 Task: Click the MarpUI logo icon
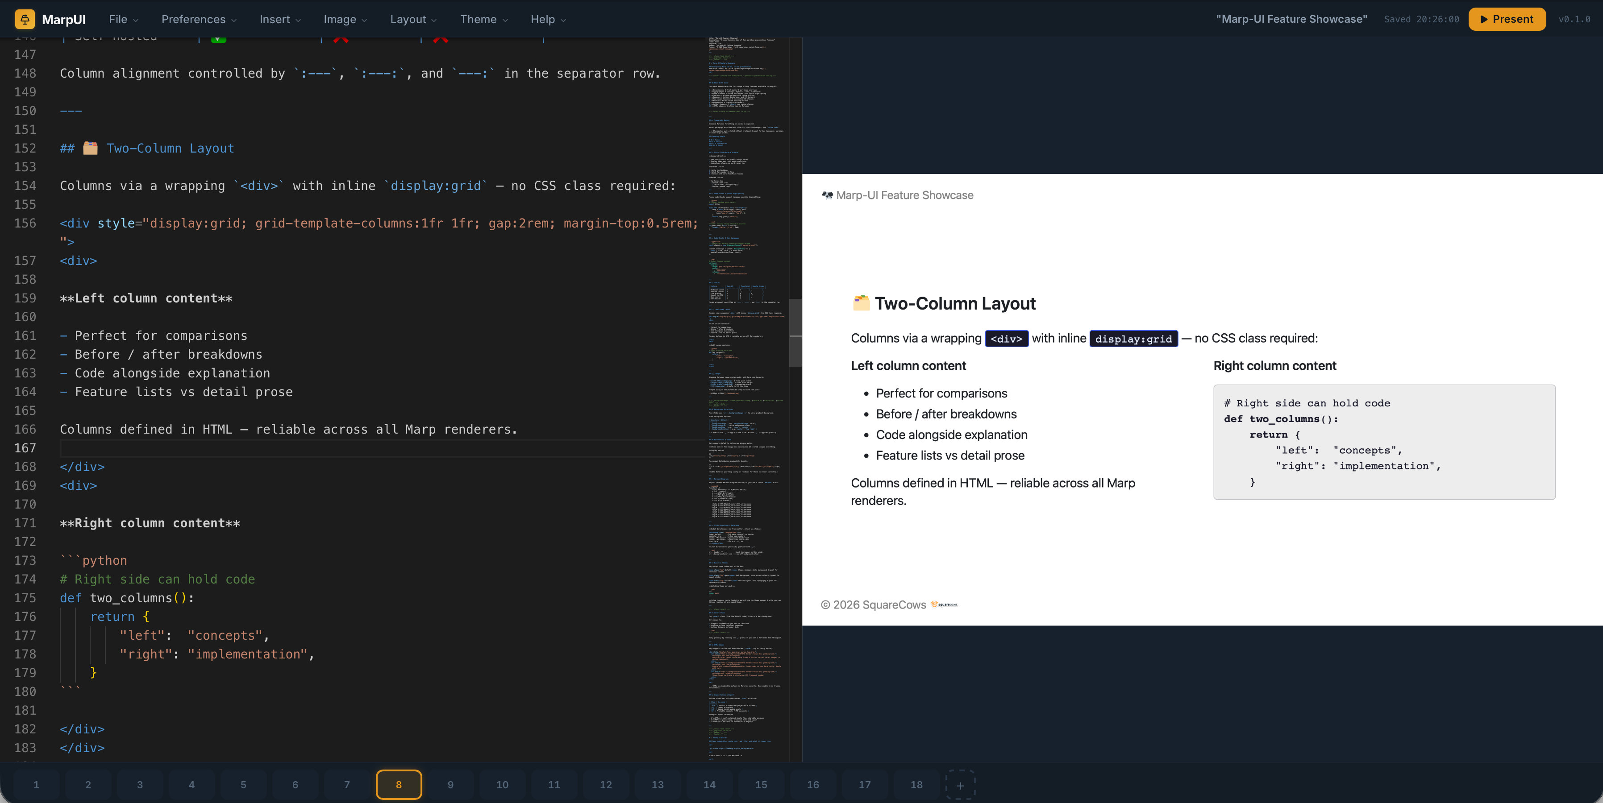pos(25,19)
